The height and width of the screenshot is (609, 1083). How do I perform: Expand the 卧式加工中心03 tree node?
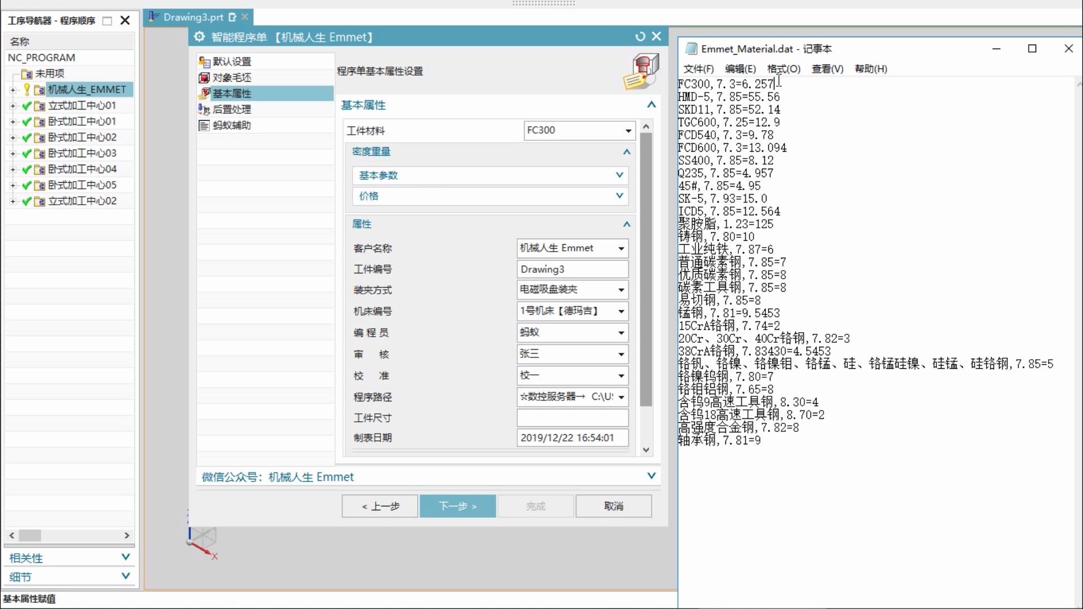[x=12, y=153]
